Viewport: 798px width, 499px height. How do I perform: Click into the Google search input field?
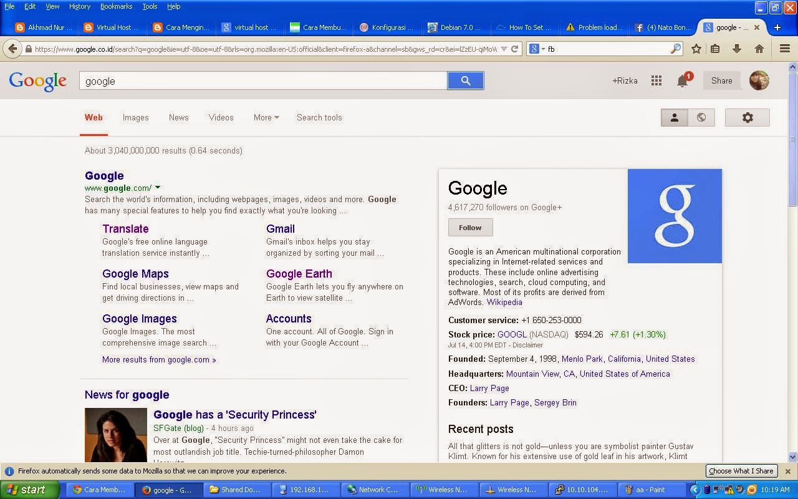pos(263,81)
